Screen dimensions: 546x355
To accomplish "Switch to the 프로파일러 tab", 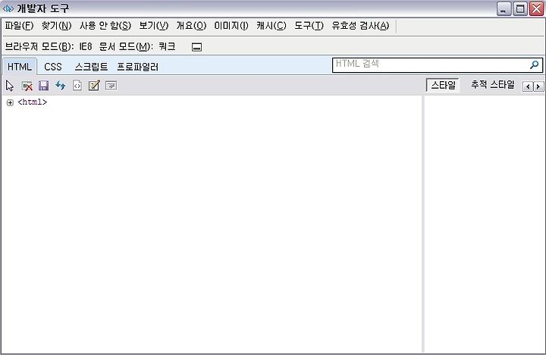I will (137, 67).
